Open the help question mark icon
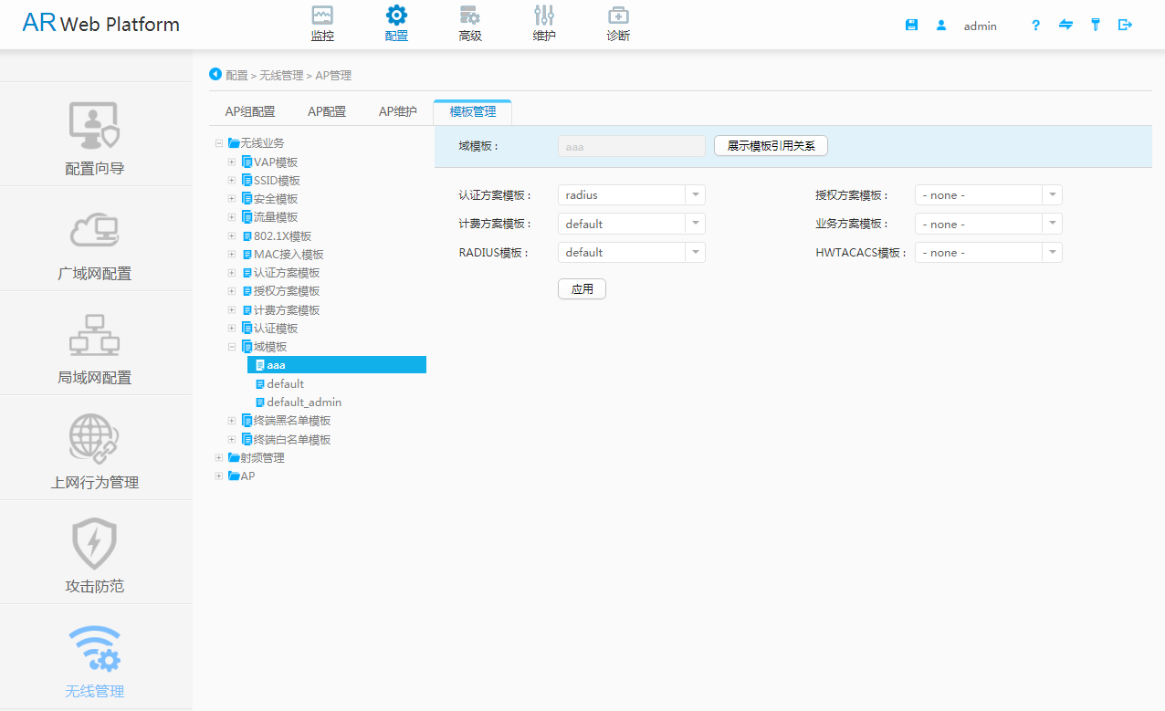The width and height of the screenshot is (1165, 711). click(1034, 25)
